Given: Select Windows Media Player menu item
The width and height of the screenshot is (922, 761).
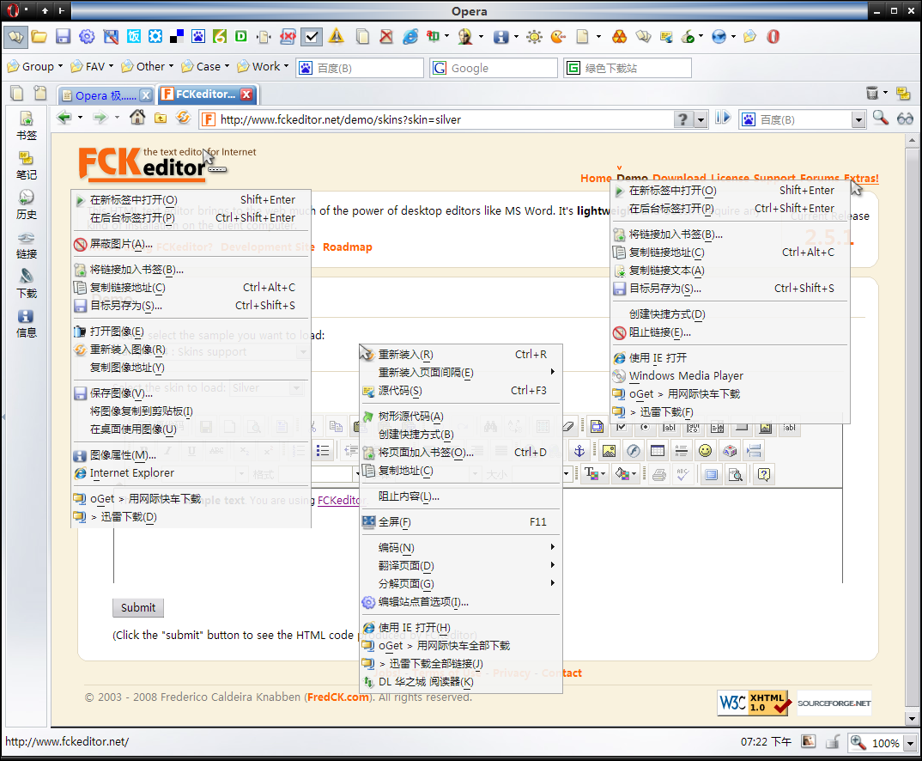Looking at the screenshot, I should point(731,376).
